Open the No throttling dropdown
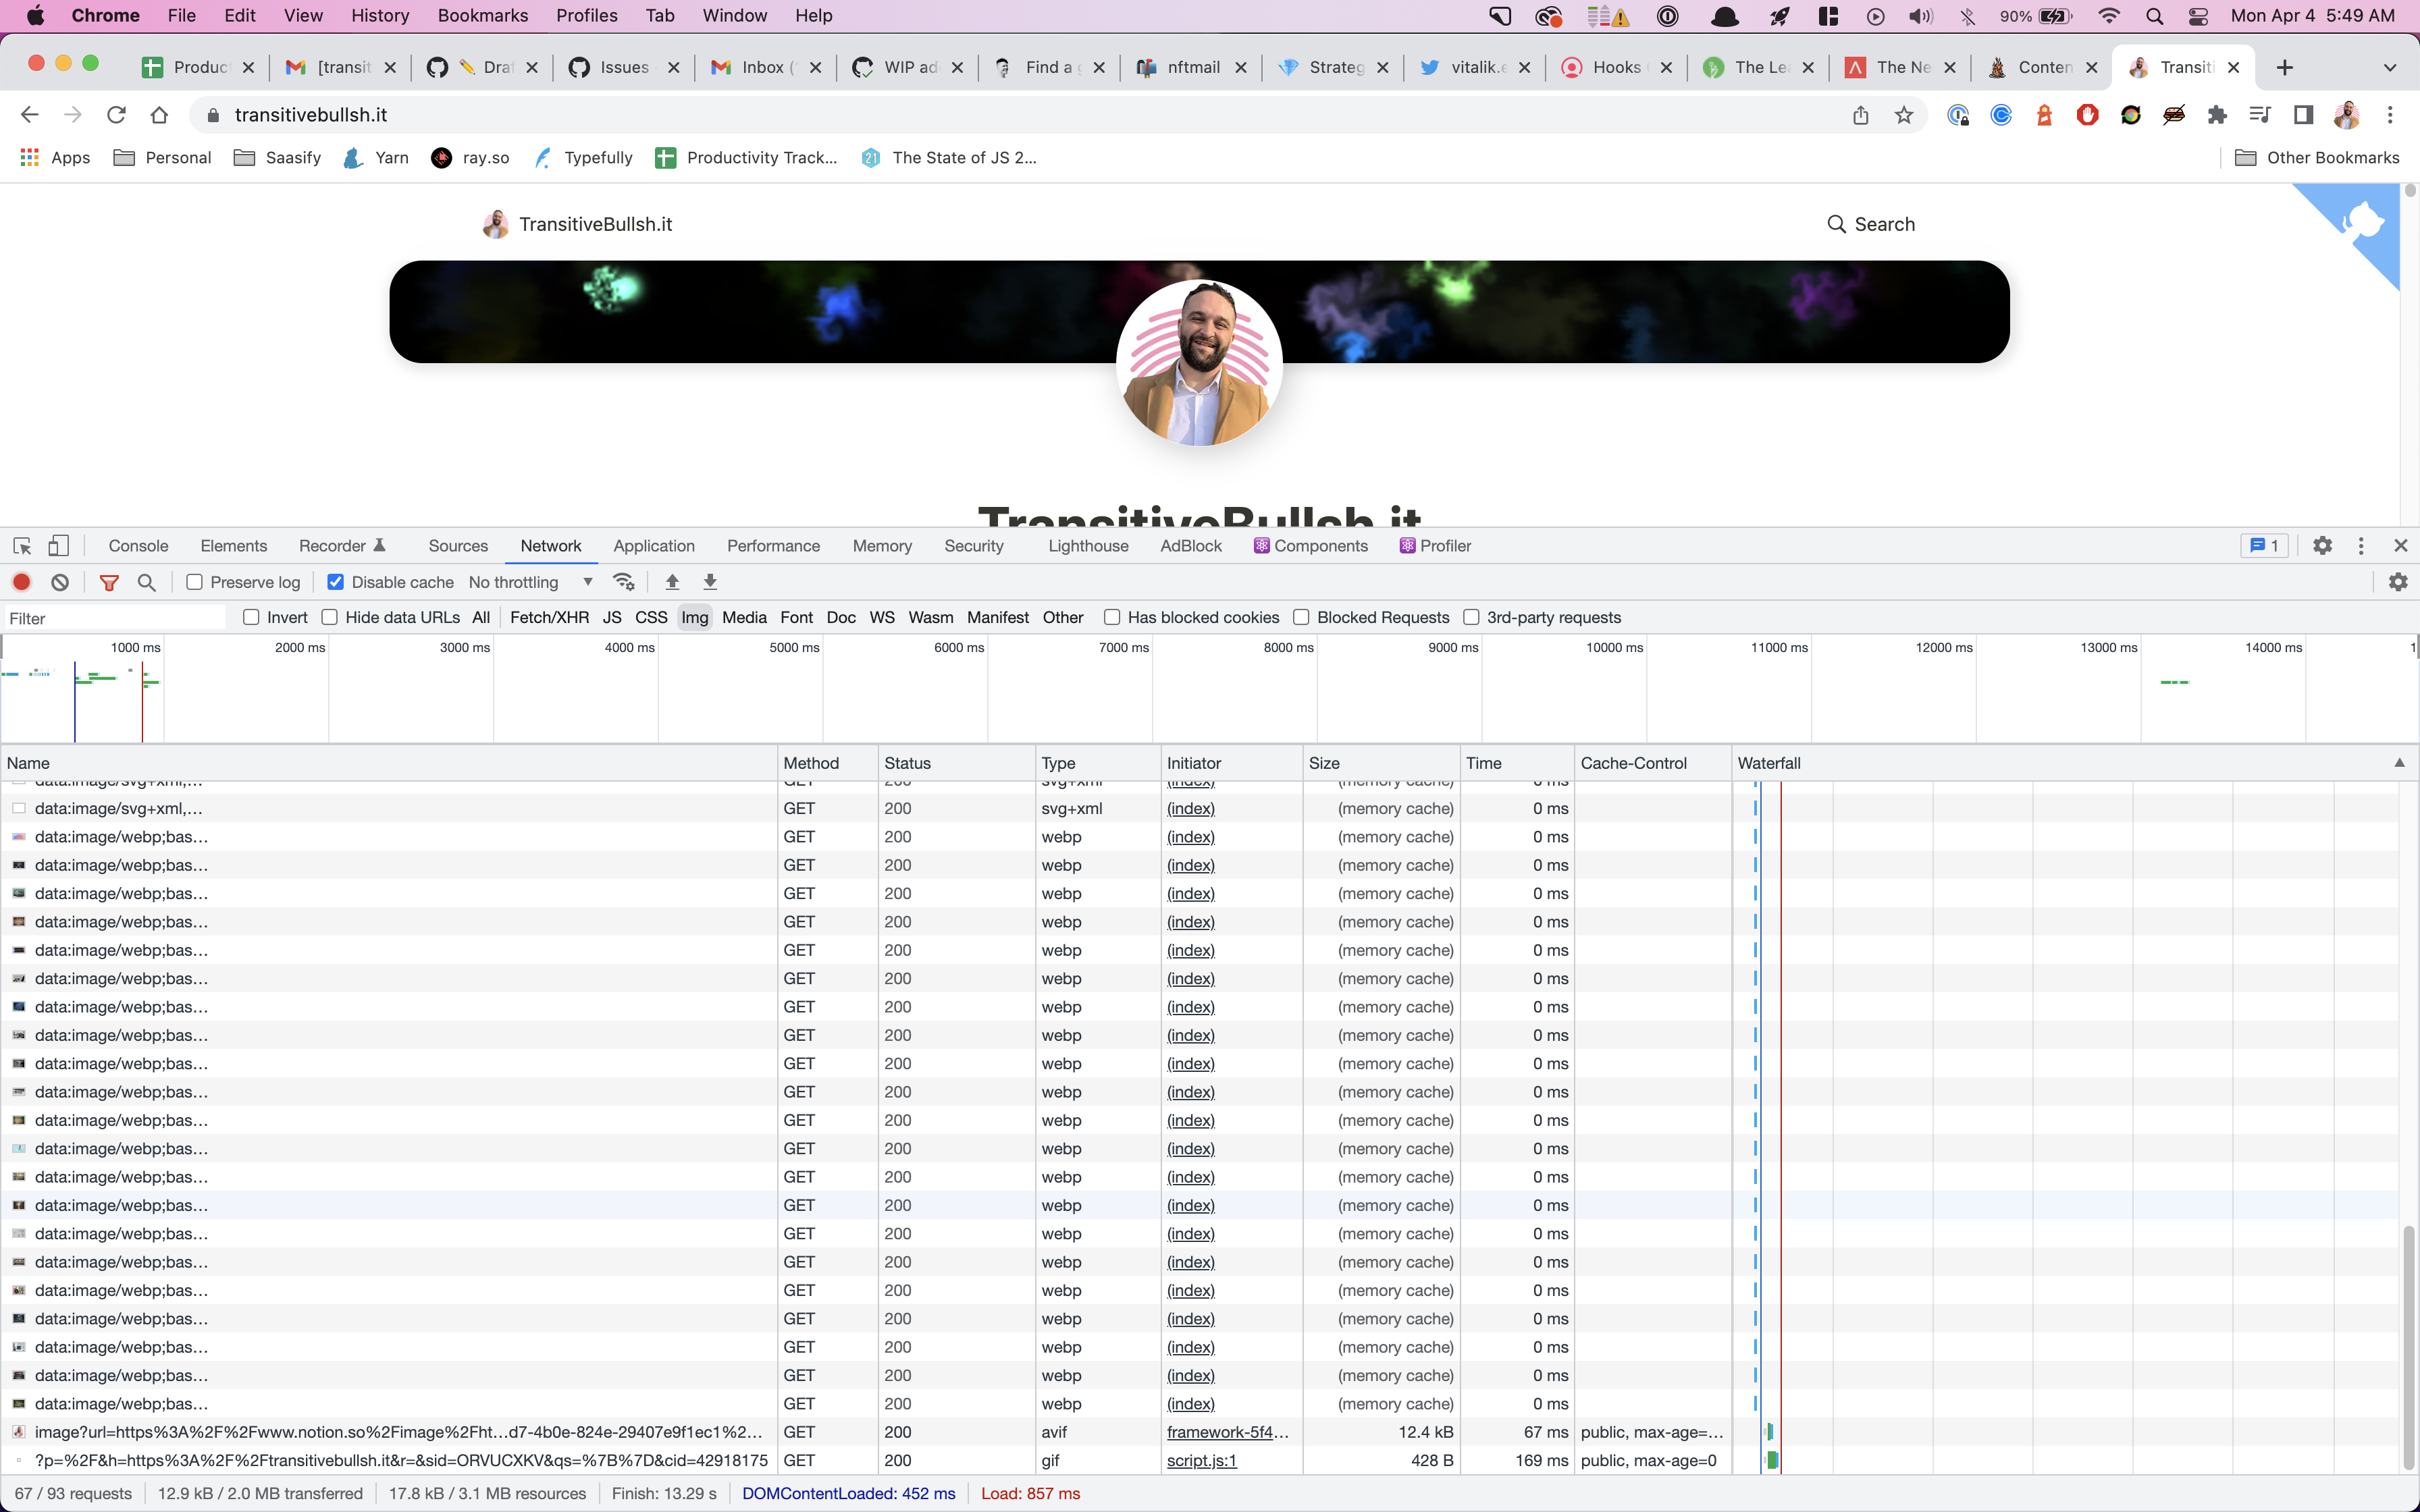This screenshot has width=2420, height=1512. click(x=530, y=581)
